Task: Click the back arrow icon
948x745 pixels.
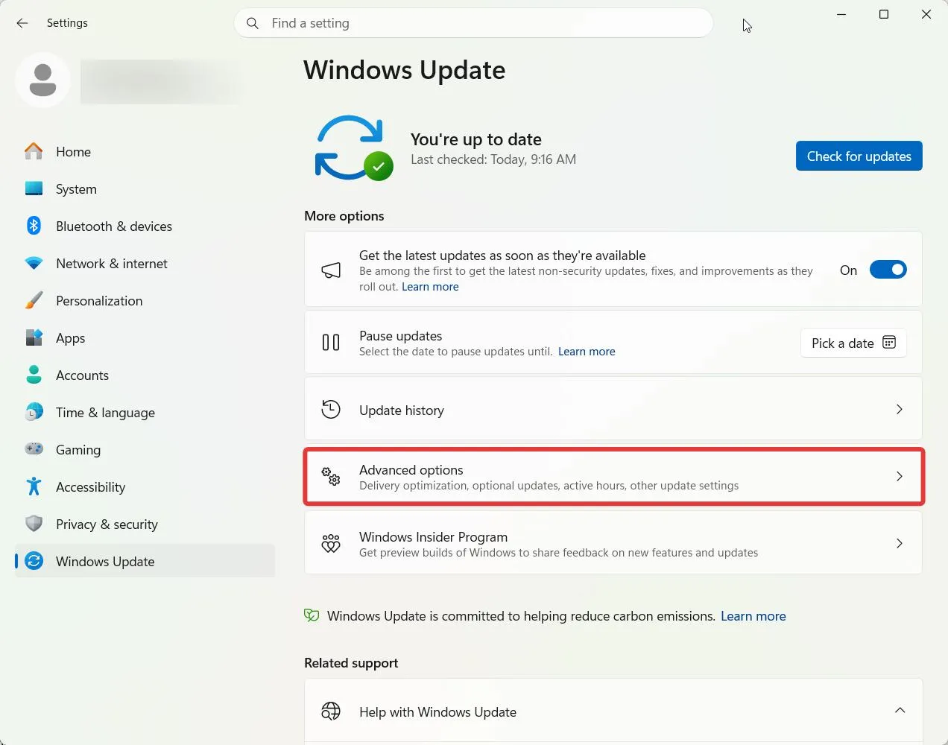Action: click(22, 23)
